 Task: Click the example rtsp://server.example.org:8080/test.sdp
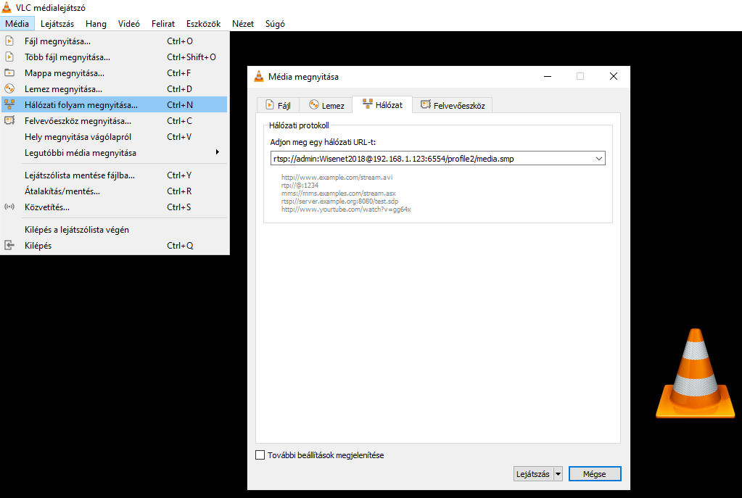(x=339, y=202)
